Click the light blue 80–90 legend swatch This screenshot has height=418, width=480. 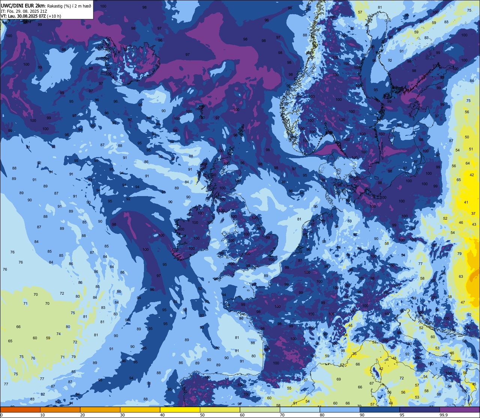pyautogui.click(x=340, y=410)
